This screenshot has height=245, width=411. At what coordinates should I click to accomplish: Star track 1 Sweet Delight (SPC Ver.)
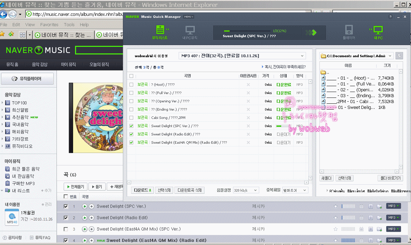coord(336,206)
